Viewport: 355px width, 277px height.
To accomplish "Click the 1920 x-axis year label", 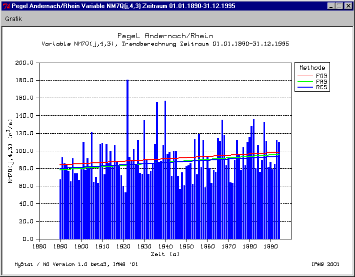I will pos(123,246).
